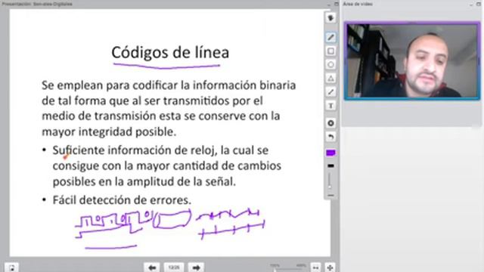Clear all whiteboard annotations
This screenshot has width=484, height=272.
coord(330,123)
